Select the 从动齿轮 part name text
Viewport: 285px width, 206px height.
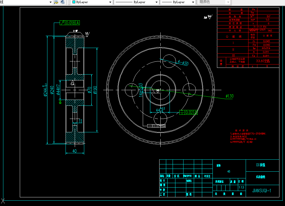click(x=261, y=177)
